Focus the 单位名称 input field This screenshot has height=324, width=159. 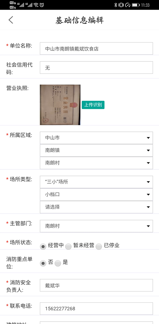pyautogui.click(x=96, y=49)
